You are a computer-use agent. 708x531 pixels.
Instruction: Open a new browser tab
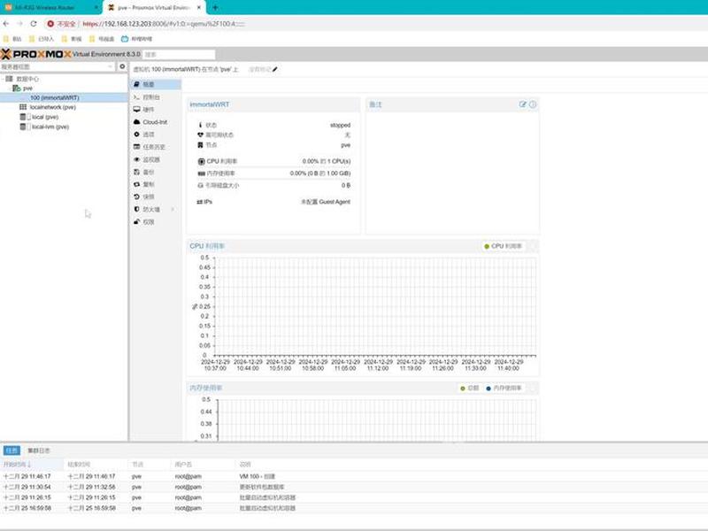(x=215, y=7)
